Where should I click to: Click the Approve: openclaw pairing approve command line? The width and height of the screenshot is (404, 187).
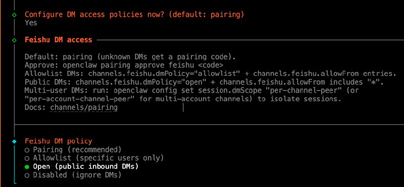click(124, 65)
